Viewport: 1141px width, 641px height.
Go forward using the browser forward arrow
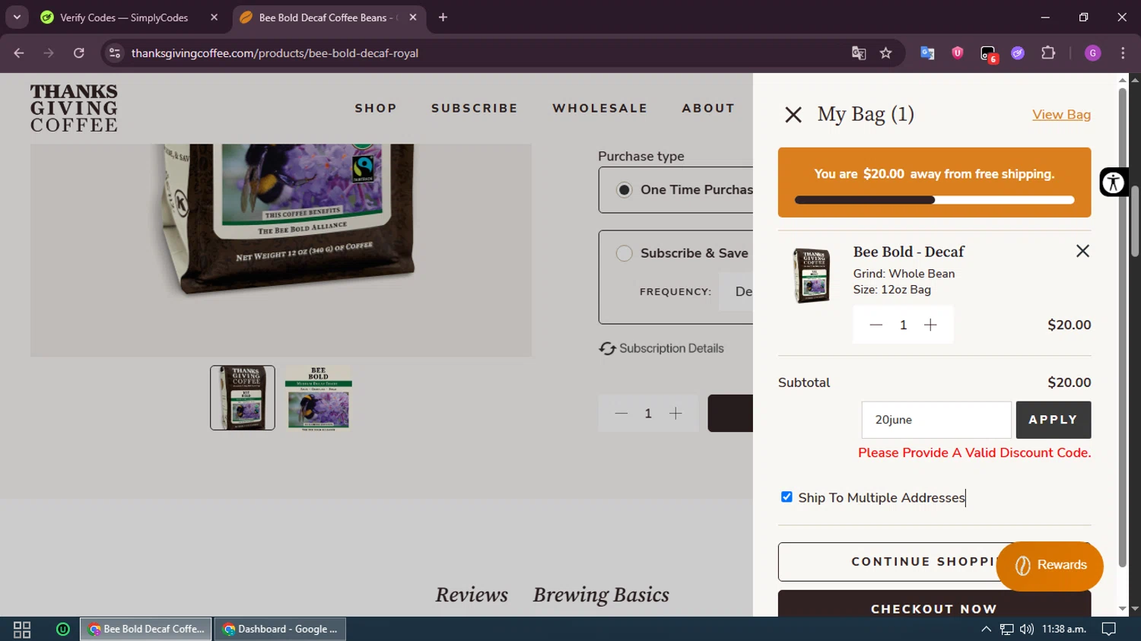click(x=49, y=53)
